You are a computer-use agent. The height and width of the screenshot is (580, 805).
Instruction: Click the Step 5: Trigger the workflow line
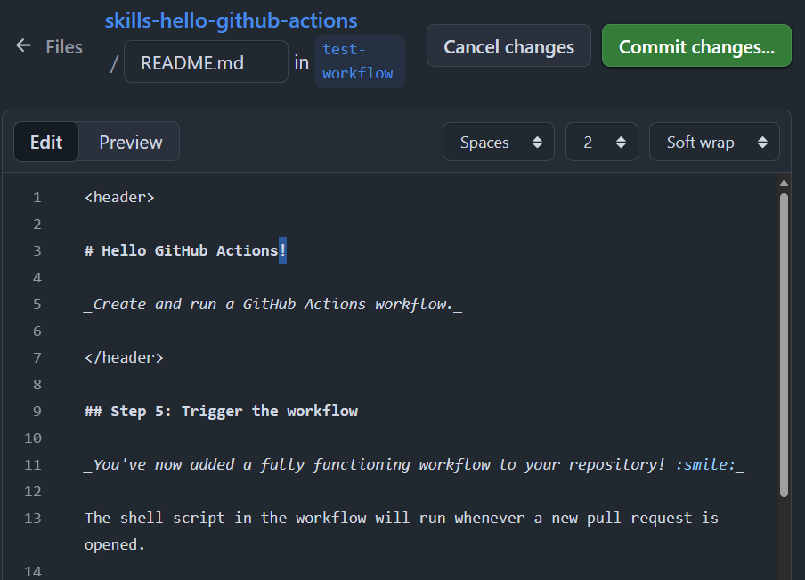(221, 412)
